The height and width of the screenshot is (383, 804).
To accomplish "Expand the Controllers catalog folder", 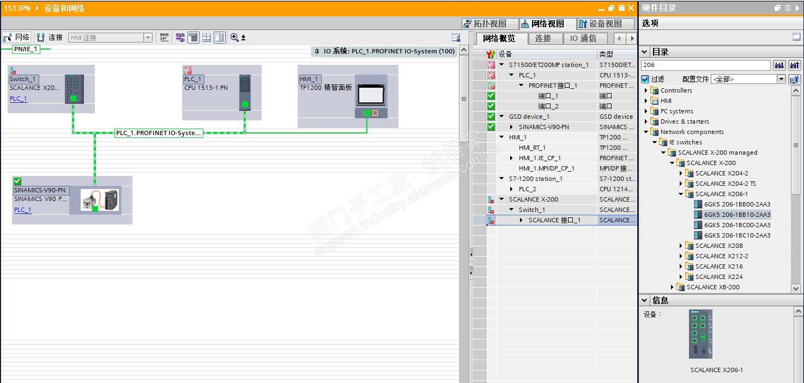I will tap(646, 90).
